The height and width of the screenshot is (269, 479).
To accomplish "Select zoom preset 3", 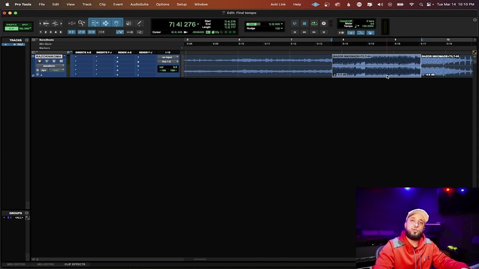I will [51, 32].
